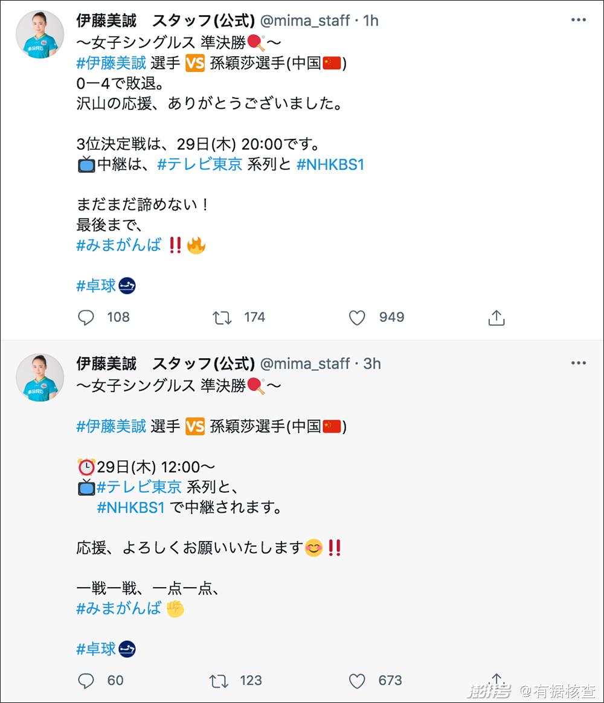Open profile picture on the top tweet
604x703 pixels.
pyautogui.click(x=40, y=34)
